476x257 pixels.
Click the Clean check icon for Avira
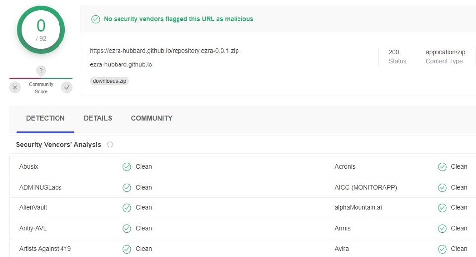(x=442, y=249)
